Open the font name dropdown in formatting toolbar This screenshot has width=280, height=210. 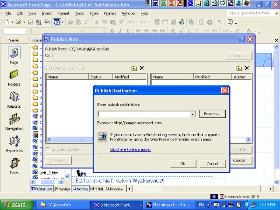coord(27,31)
